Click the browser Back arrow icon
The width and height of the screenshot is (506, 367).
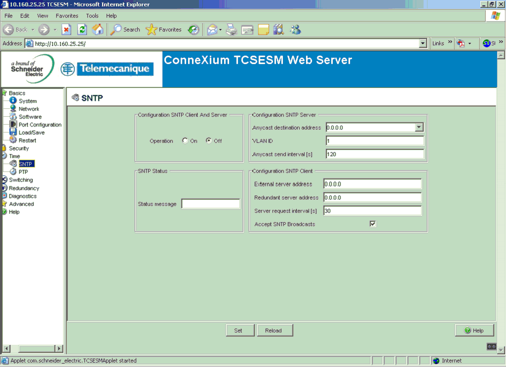click(x=8, y=30)
